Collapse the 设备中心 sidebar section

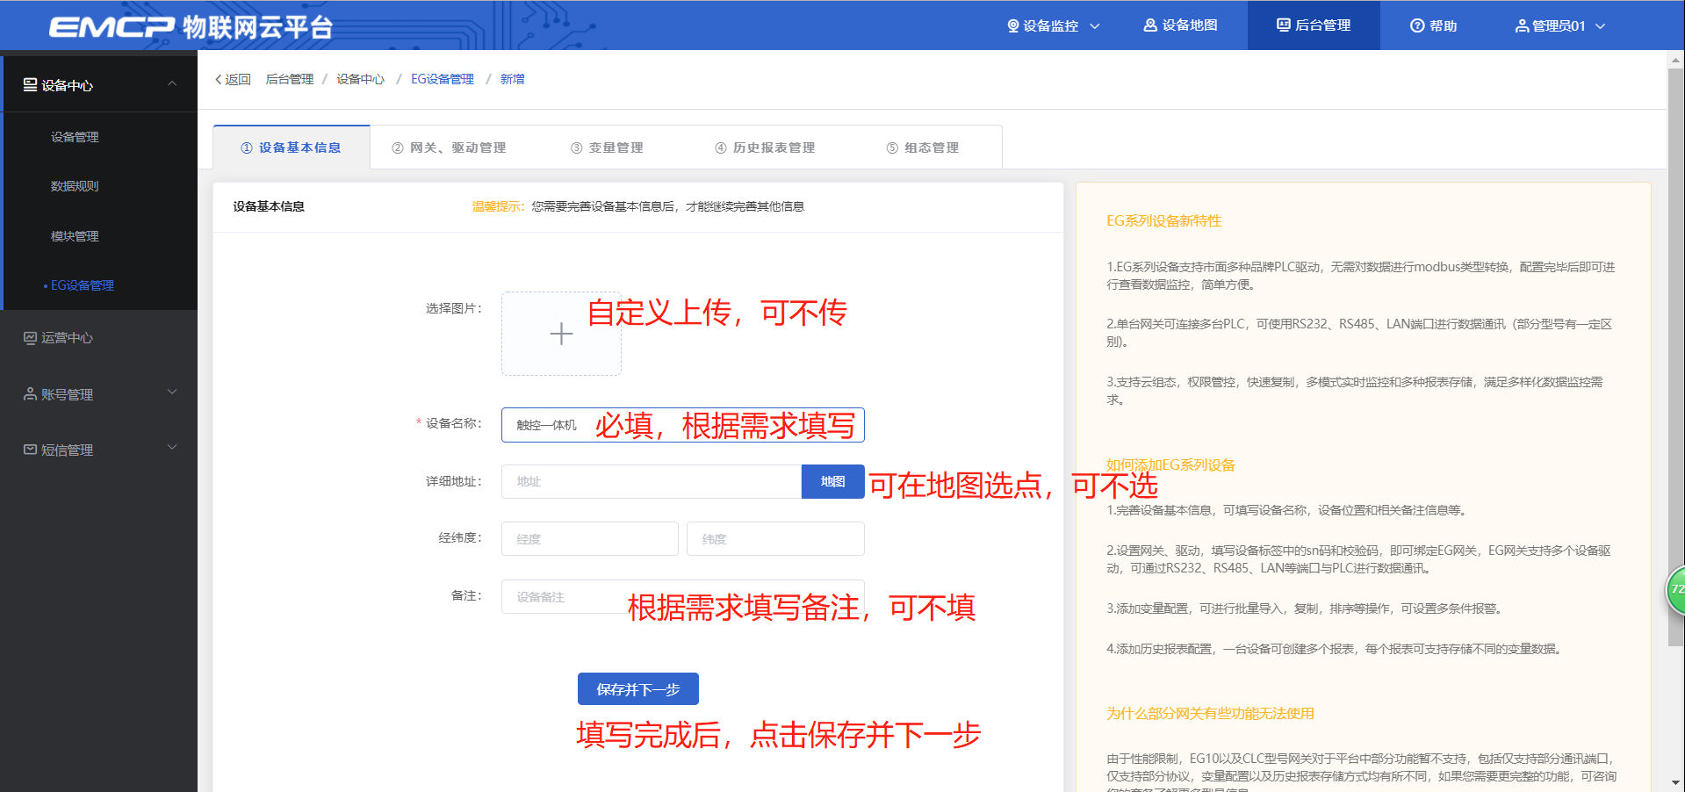(172, 84)
